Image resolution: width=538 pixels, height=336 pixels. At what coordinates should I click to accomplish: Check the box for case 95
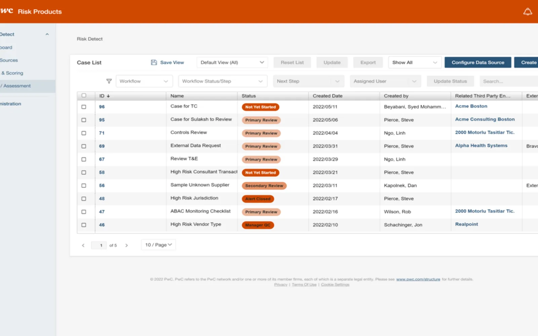pyautogui.click(x=84, y=120)
